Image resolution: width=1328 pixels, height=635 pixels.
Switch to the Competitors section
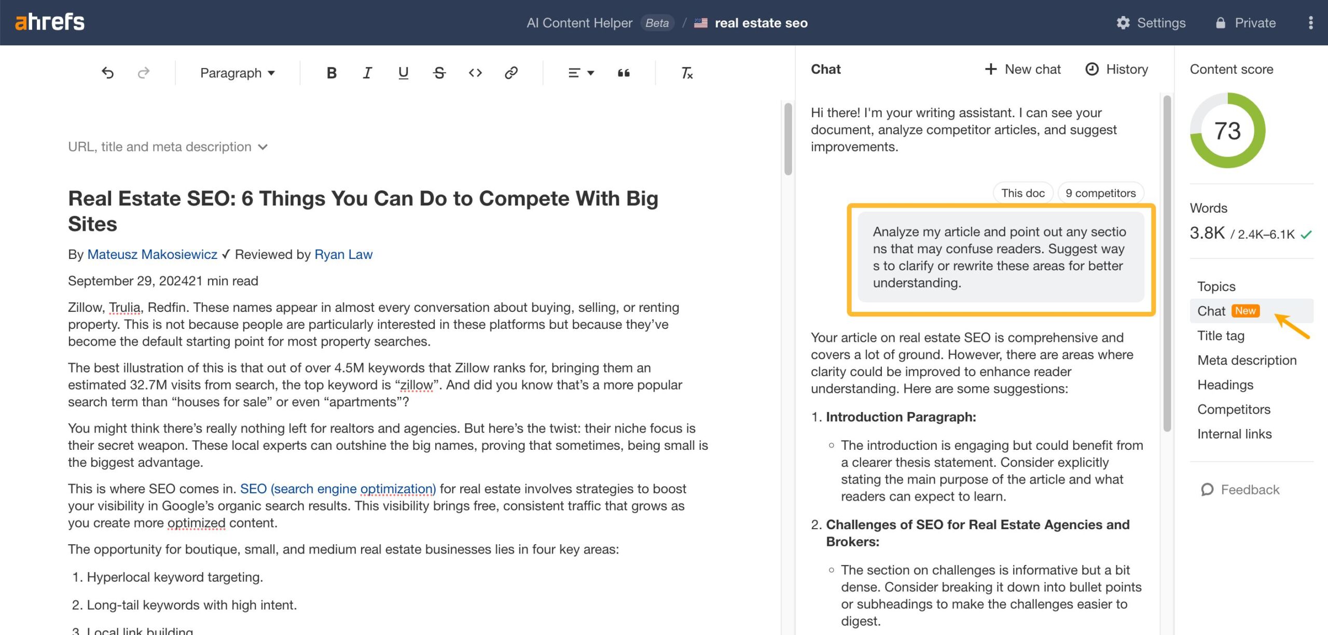1234,409
